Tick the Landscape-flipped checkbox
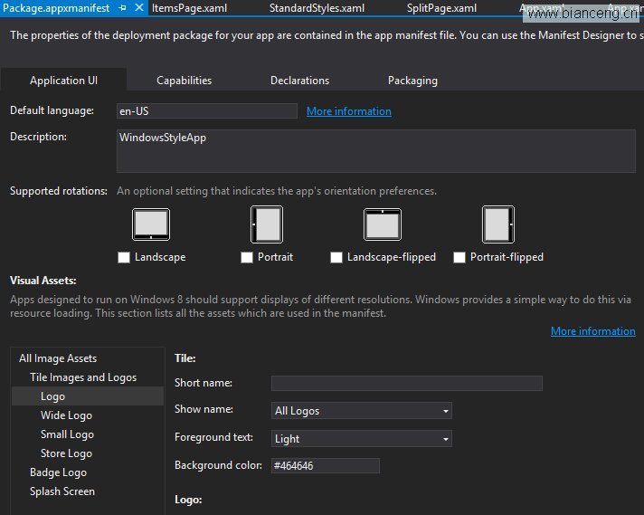 click(x=336, y=257)
